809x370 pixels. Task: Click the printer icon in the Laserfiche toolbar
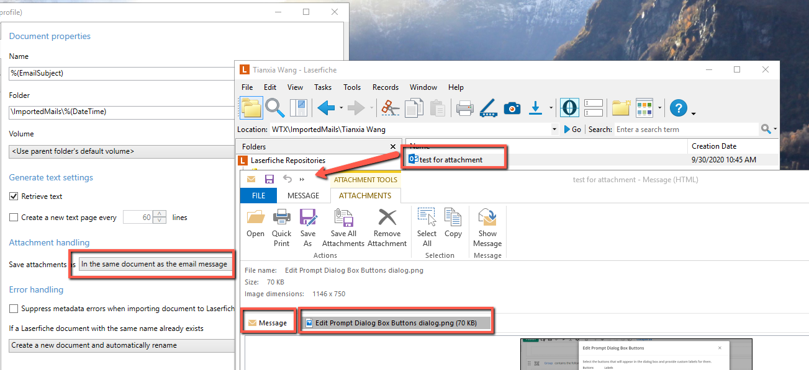pyautogui.click(x=465, y=107)
